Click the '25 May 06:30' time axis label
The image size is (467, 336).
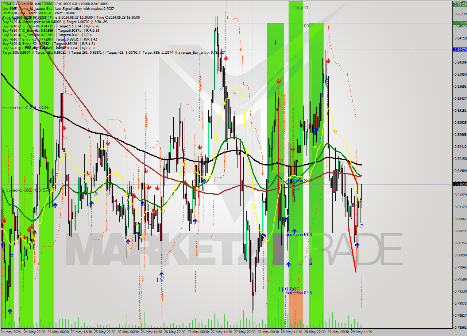click(x=58, y=332)
